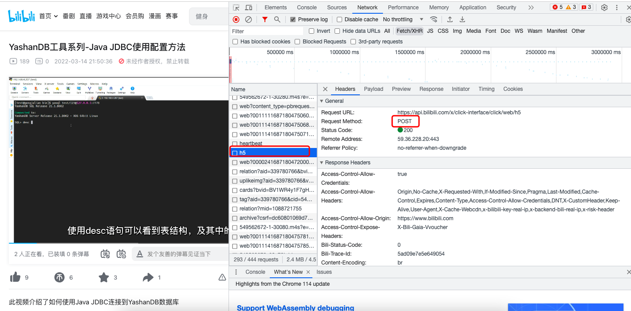Check Blocked Requests
Screen dimensions: 631x311
point(297,42)
